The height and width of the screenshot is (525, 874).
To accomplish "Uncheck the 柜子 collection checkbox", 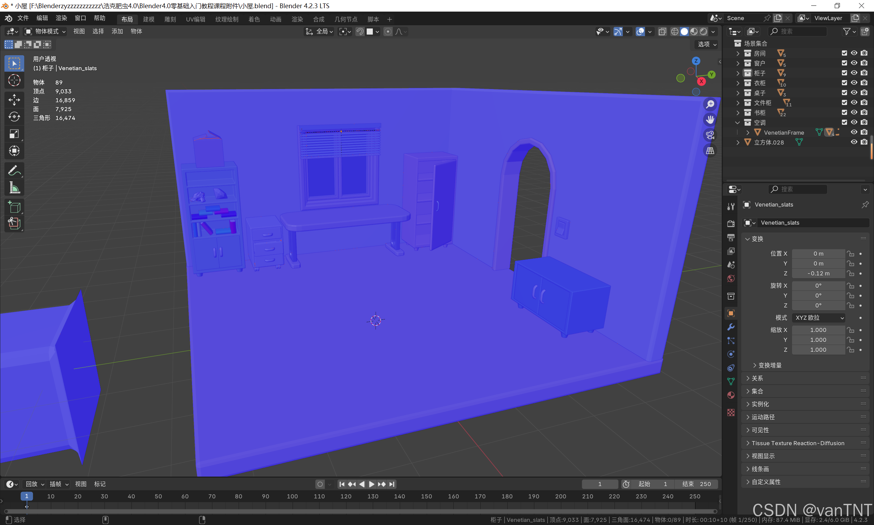I will point(844,73).
